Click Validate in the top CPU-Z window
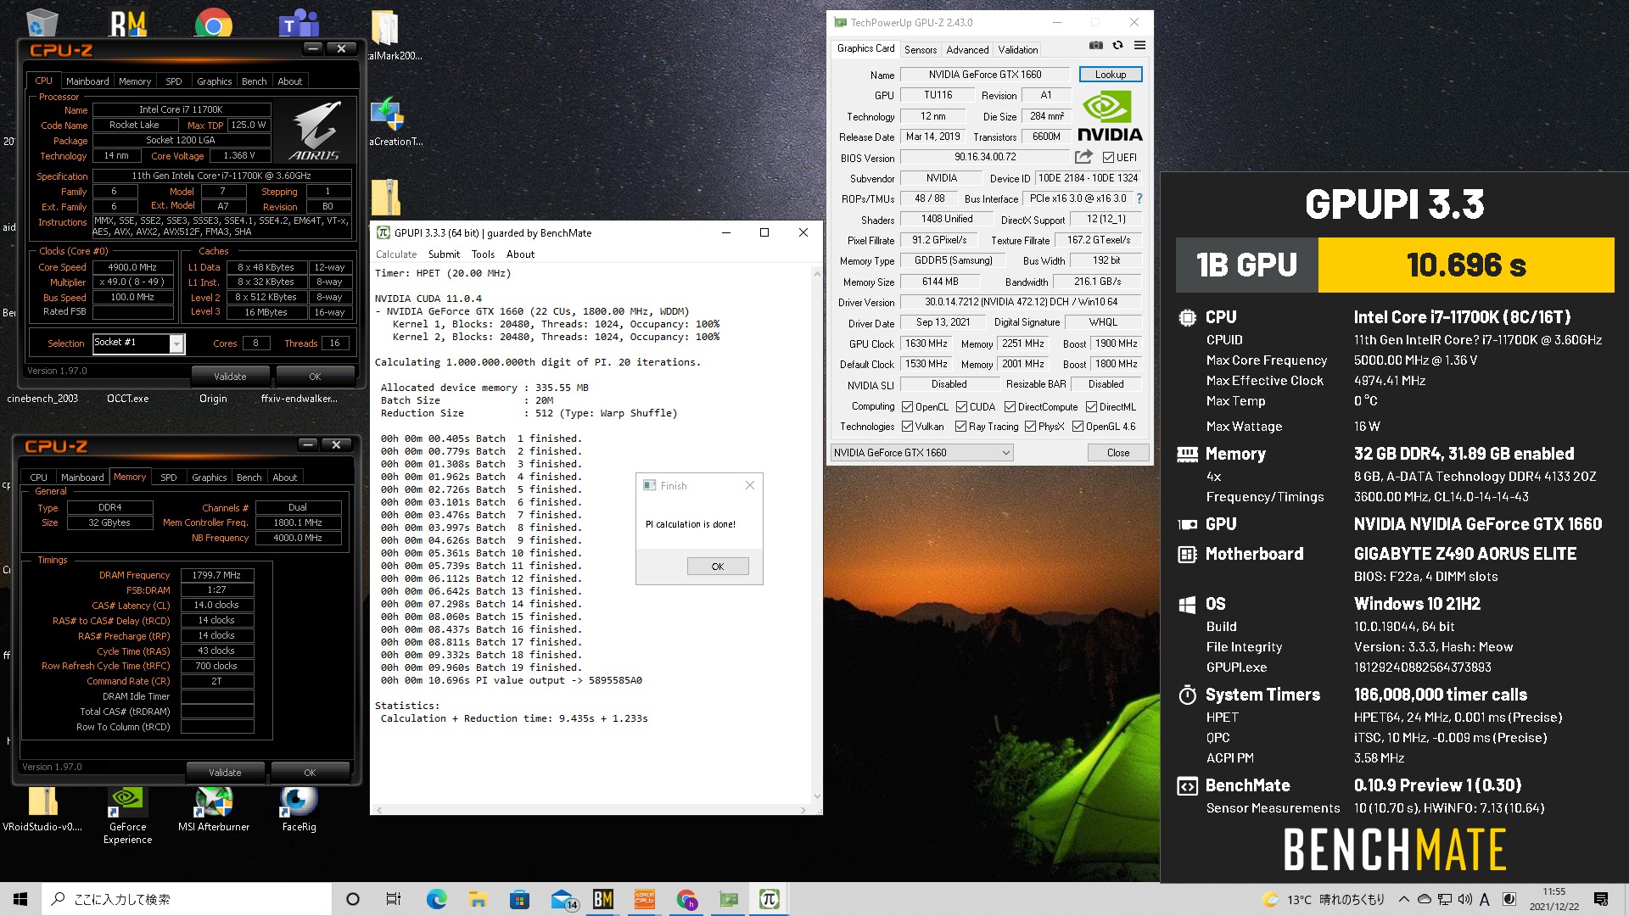 coord(230,376)
